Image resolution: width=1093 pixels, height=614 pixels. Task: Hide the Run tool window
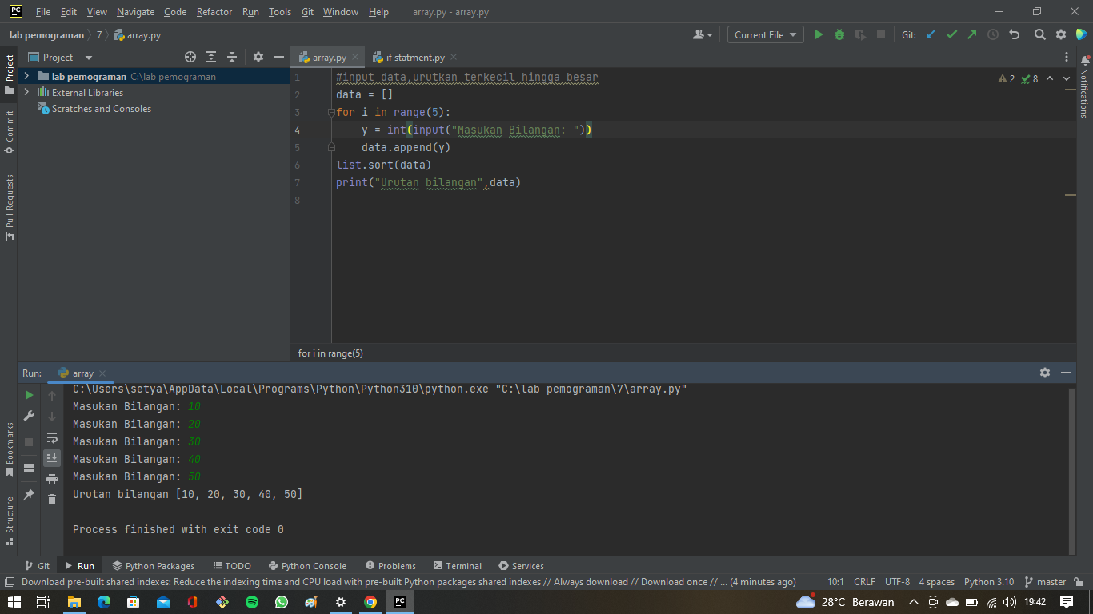point(1066,373)
